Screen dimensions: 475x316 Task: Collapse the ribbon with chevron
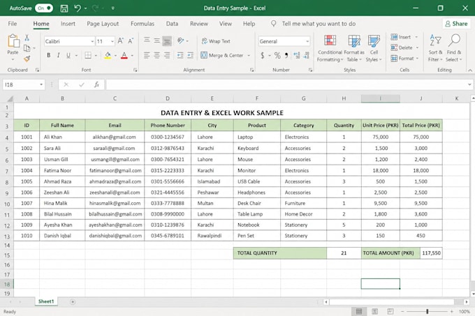tap(469, 70)
